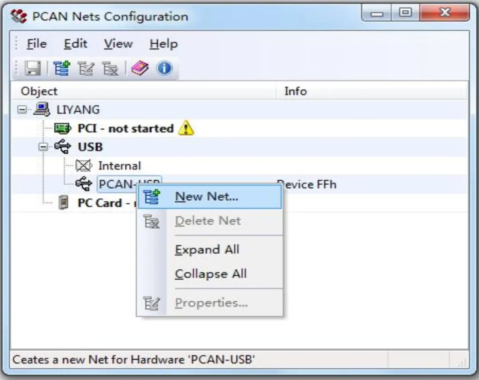This screenshot has height=380, width=479.
Task: Minimize the PCAN Nets Configuration window
Action: tap(377, 13)
